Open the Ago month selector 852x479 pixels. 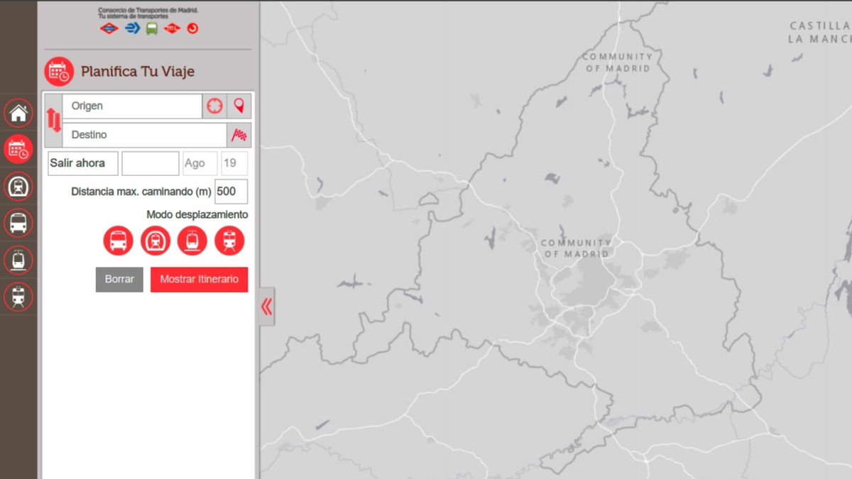tap(200, 163)
